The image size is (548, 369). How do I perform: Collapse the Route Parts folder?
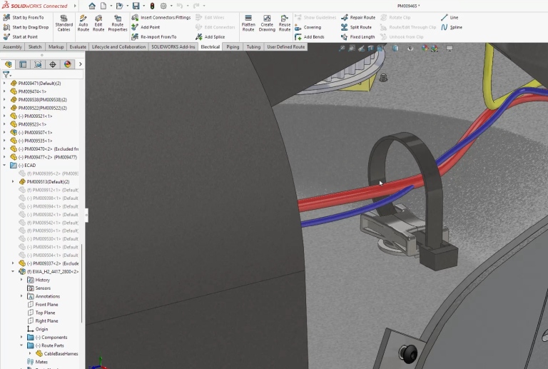click(21, 345)
